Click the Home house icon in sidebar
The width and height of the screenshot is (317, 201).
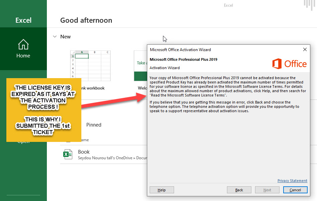pyautogui.click(x=23, y=45)
